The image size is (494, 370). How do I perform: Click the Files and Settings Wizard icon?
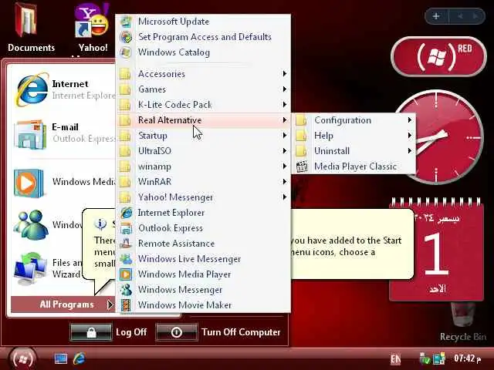point(30,268)
